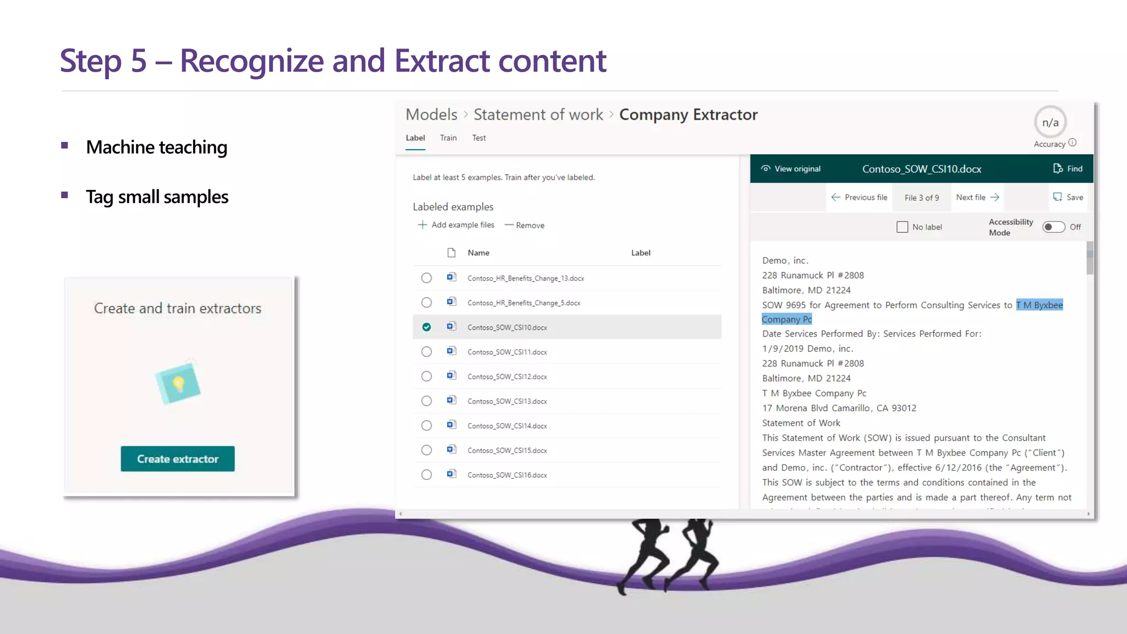The height and width of the screenshot is (634, 1127).
Task: Click the Name column header
Action: [479, 253]
